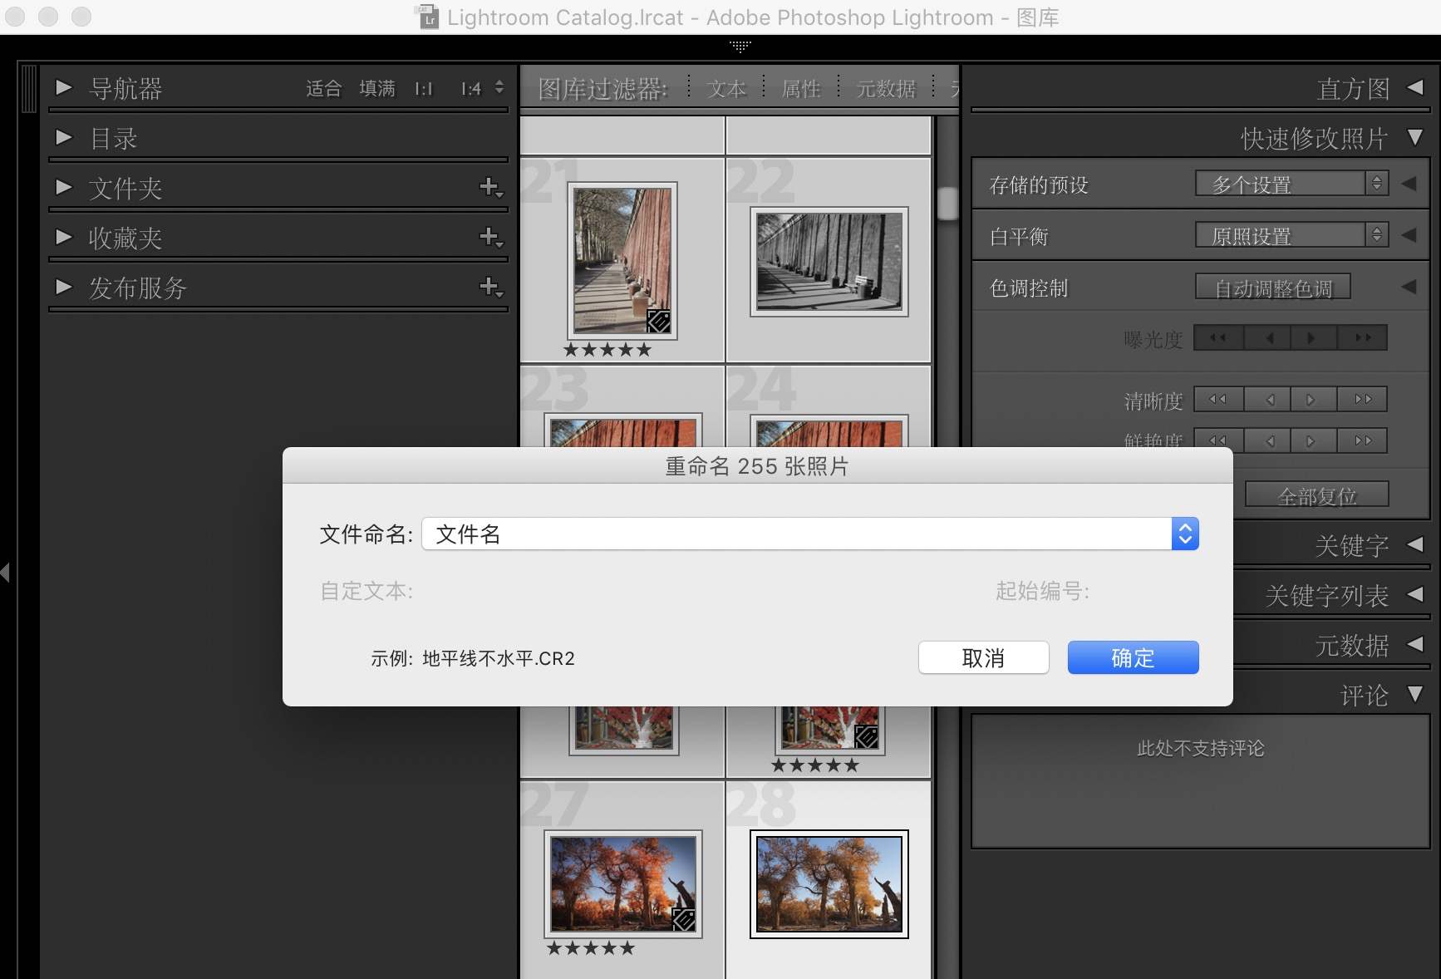Open the 文件命名 template dropdown
The image size is (1441, 979).
tap(810, 534)
